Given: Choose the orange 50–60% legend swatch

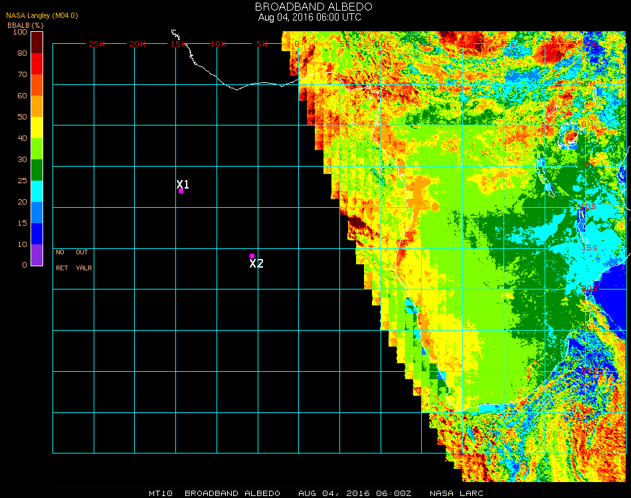Looking at the screenshot, I should [x=37, y=106].
